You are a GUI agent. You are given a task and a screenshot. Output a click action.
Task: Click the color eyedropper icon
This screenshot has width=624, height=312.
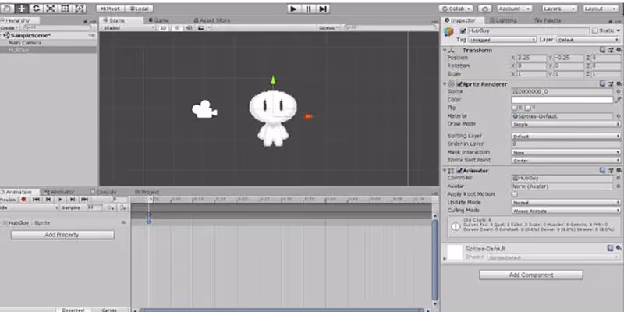[x=618, y=100]
